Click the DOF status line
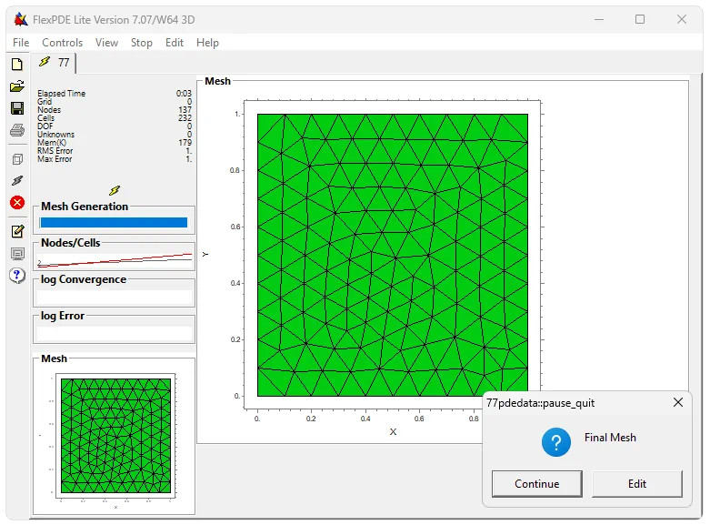The image size is (710, 525). [x=115, y=126]
